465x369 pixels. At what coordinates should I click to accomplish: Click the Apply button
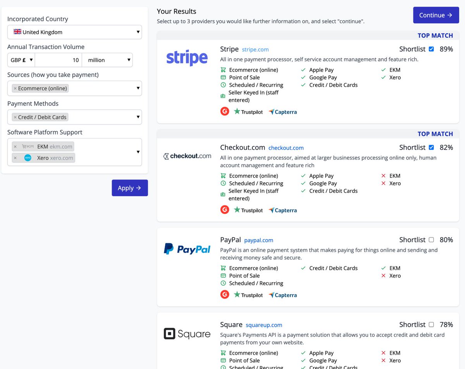point(130,188)
